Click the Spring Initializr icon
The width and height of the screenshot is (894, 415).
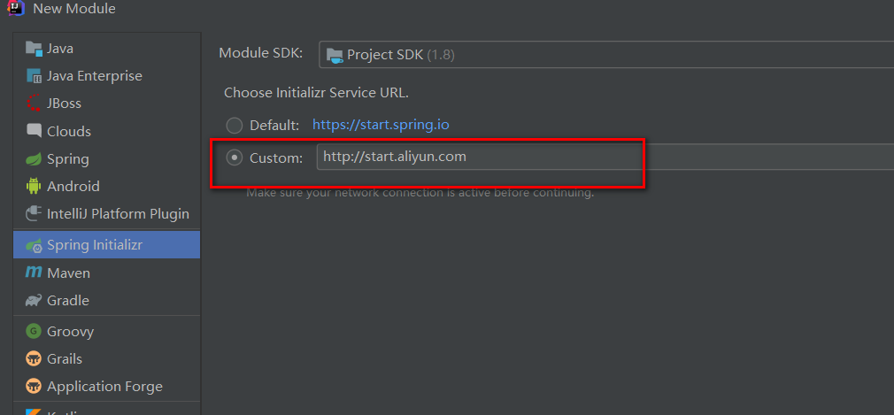point(35,245)
